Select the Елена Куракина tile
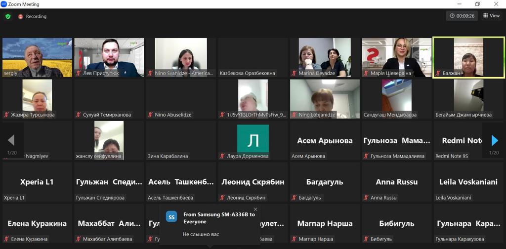The height and width of the screenshot is (249, 506). point(37,223)
